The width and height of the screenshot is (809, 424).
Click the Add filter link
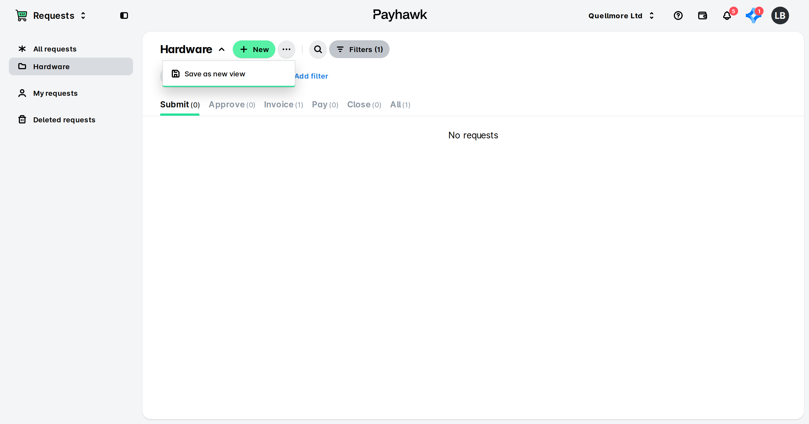click(311, 76)
